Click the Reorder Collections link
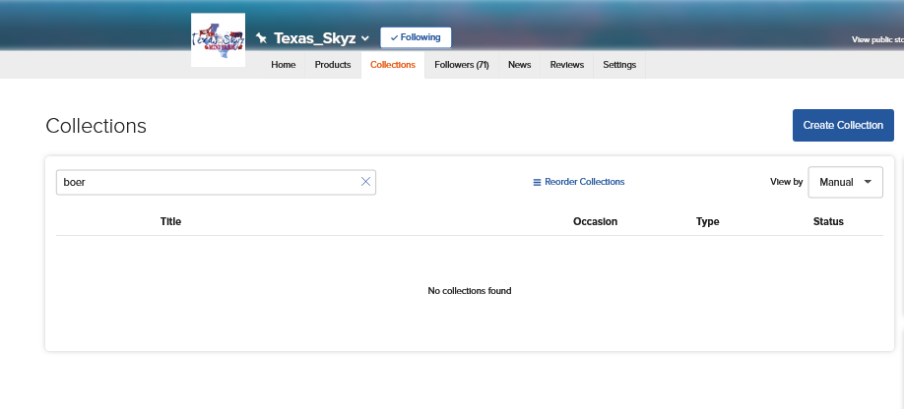 coord(579,182)
